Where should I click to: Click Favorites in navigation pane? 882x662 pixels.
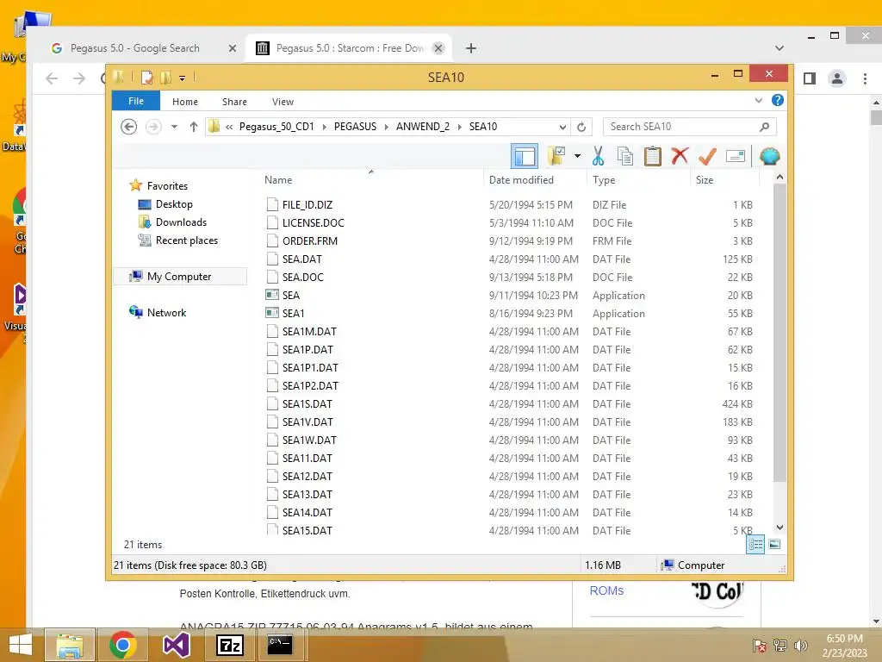[167, 186]
